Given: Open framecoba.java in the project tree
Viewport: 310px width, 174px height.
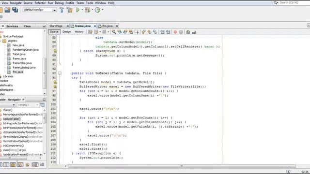Looking at the screenshot, I should 22,63.
